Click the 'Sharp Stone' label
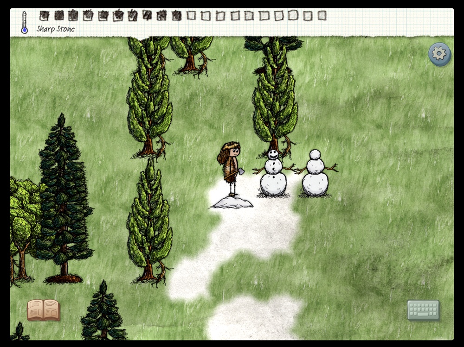Viewport: 464px width, 347px height. 56,29
